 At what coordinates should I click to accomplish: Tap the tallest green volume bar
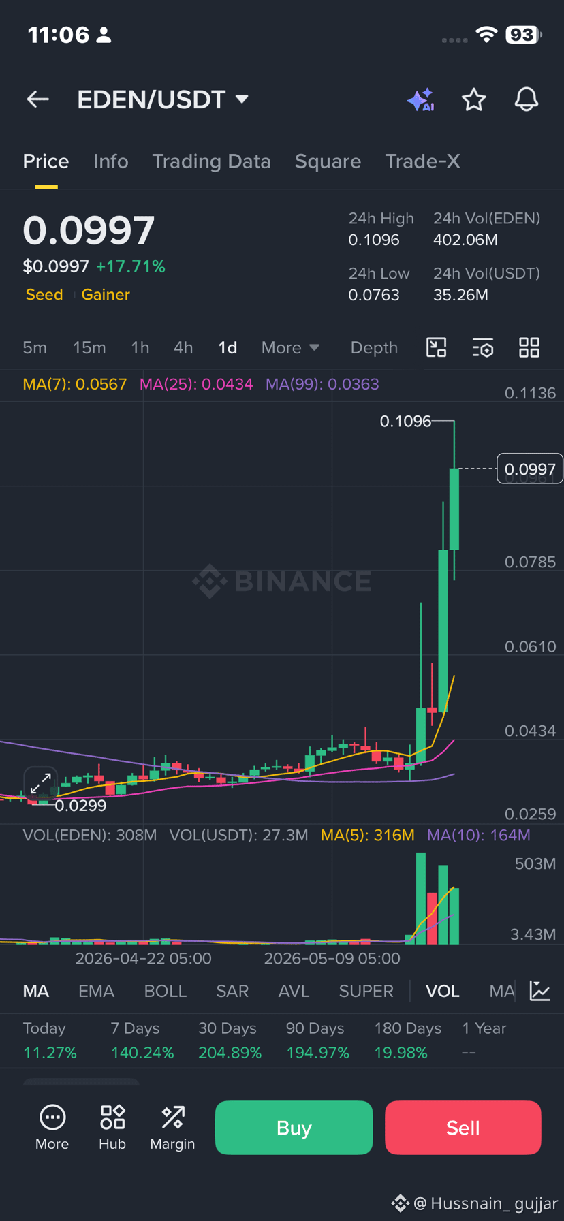tap(421, 898)
